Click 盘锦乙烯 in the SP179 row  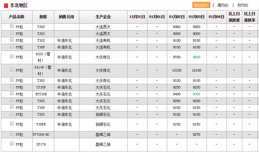(x=103, y=144)
